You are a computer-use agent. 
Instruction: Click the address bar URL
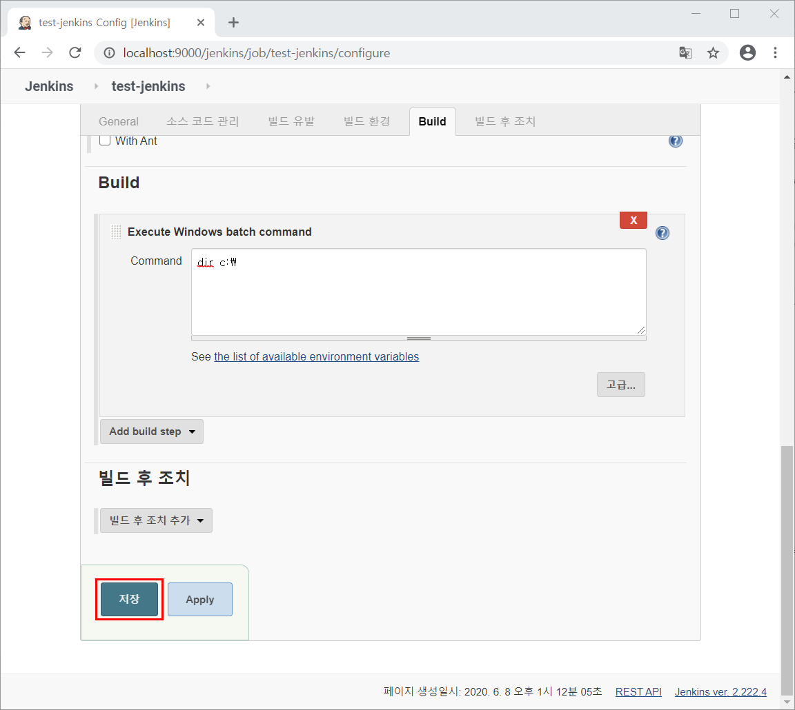257,53
